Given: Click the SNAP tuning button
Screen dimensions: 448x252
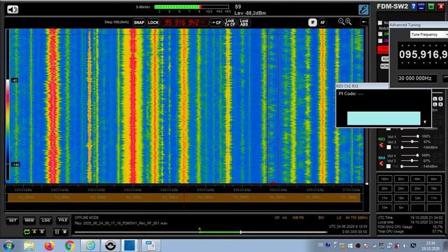Looking at the screenshot, I should pos(139,22).
